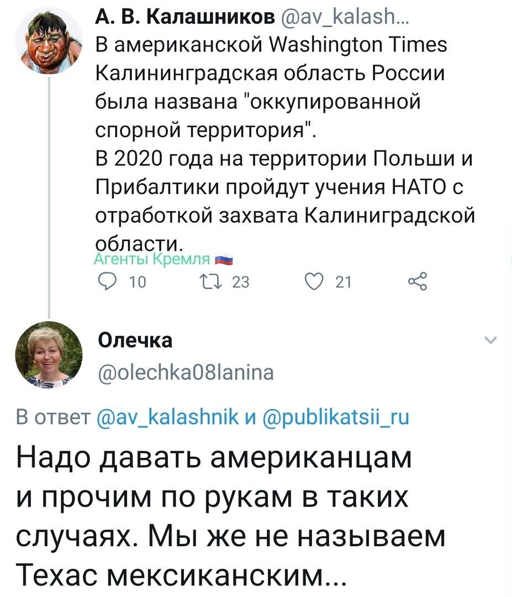Open Олечка's profile photo

pos(48,355)
